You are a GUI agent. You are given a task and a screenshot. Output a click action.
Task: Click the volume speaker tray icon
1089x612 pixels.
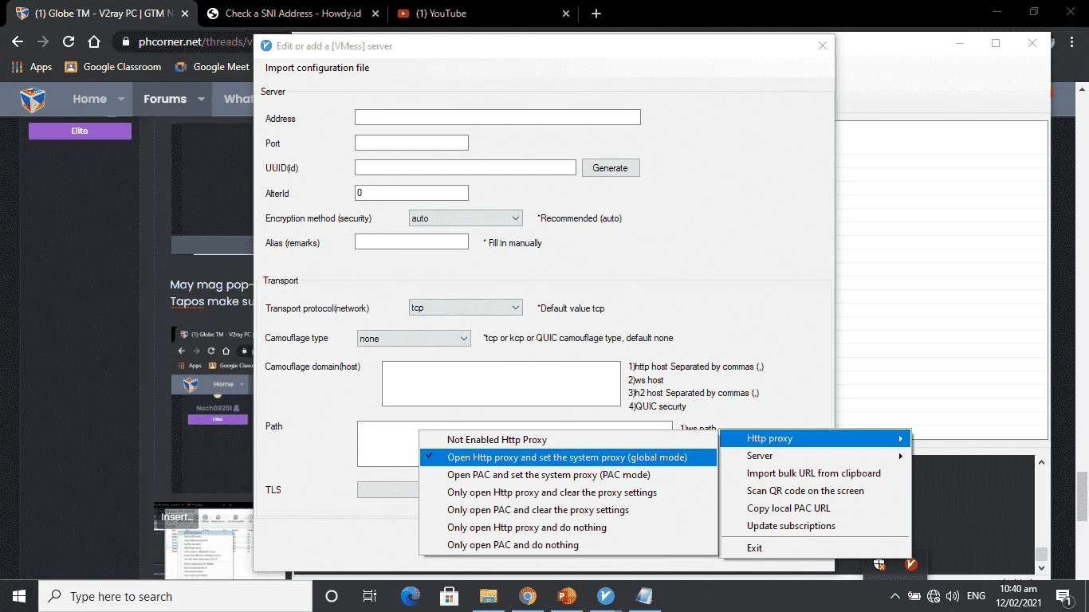tap(952, 596)
